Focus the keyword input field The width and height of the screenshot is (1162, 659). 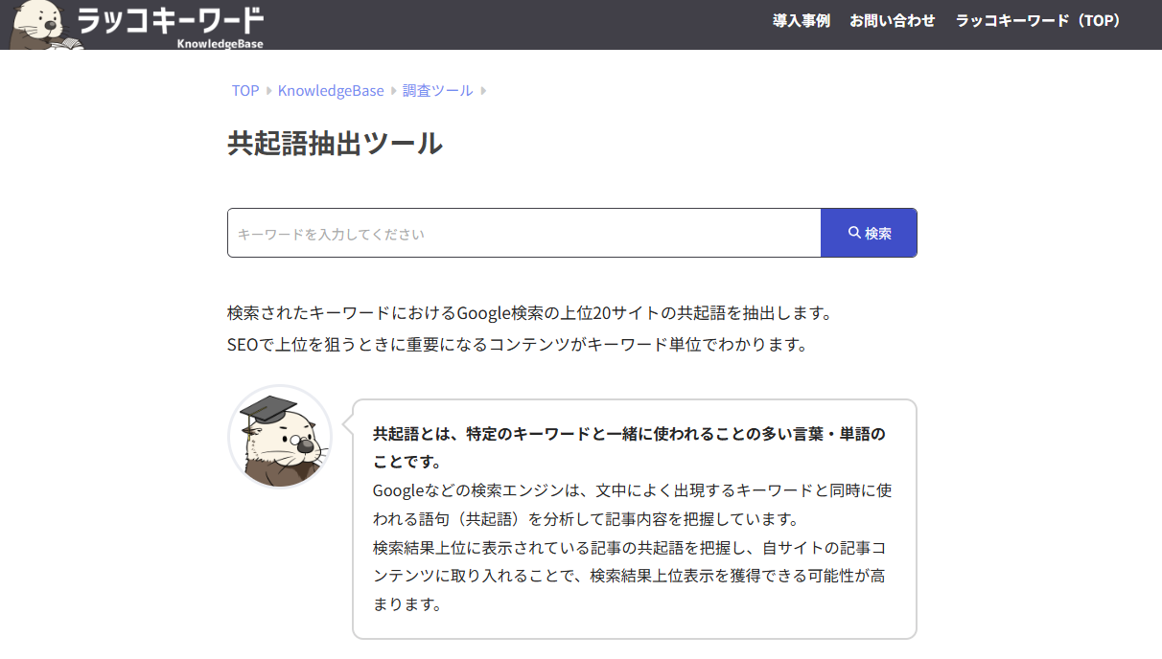point(523,232)
